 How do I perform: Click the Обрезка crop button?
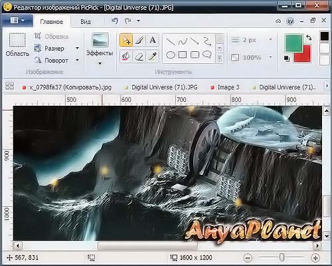pyautogui.click(x=51, y=37)
